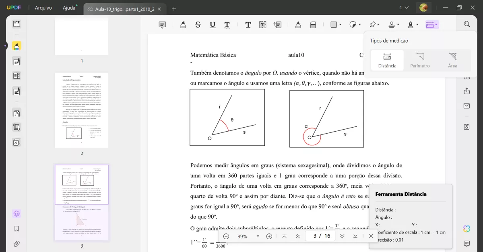This screenshot has width=483, height=252.
Task: Select the eraser tool
Action: tap(313, 24)
